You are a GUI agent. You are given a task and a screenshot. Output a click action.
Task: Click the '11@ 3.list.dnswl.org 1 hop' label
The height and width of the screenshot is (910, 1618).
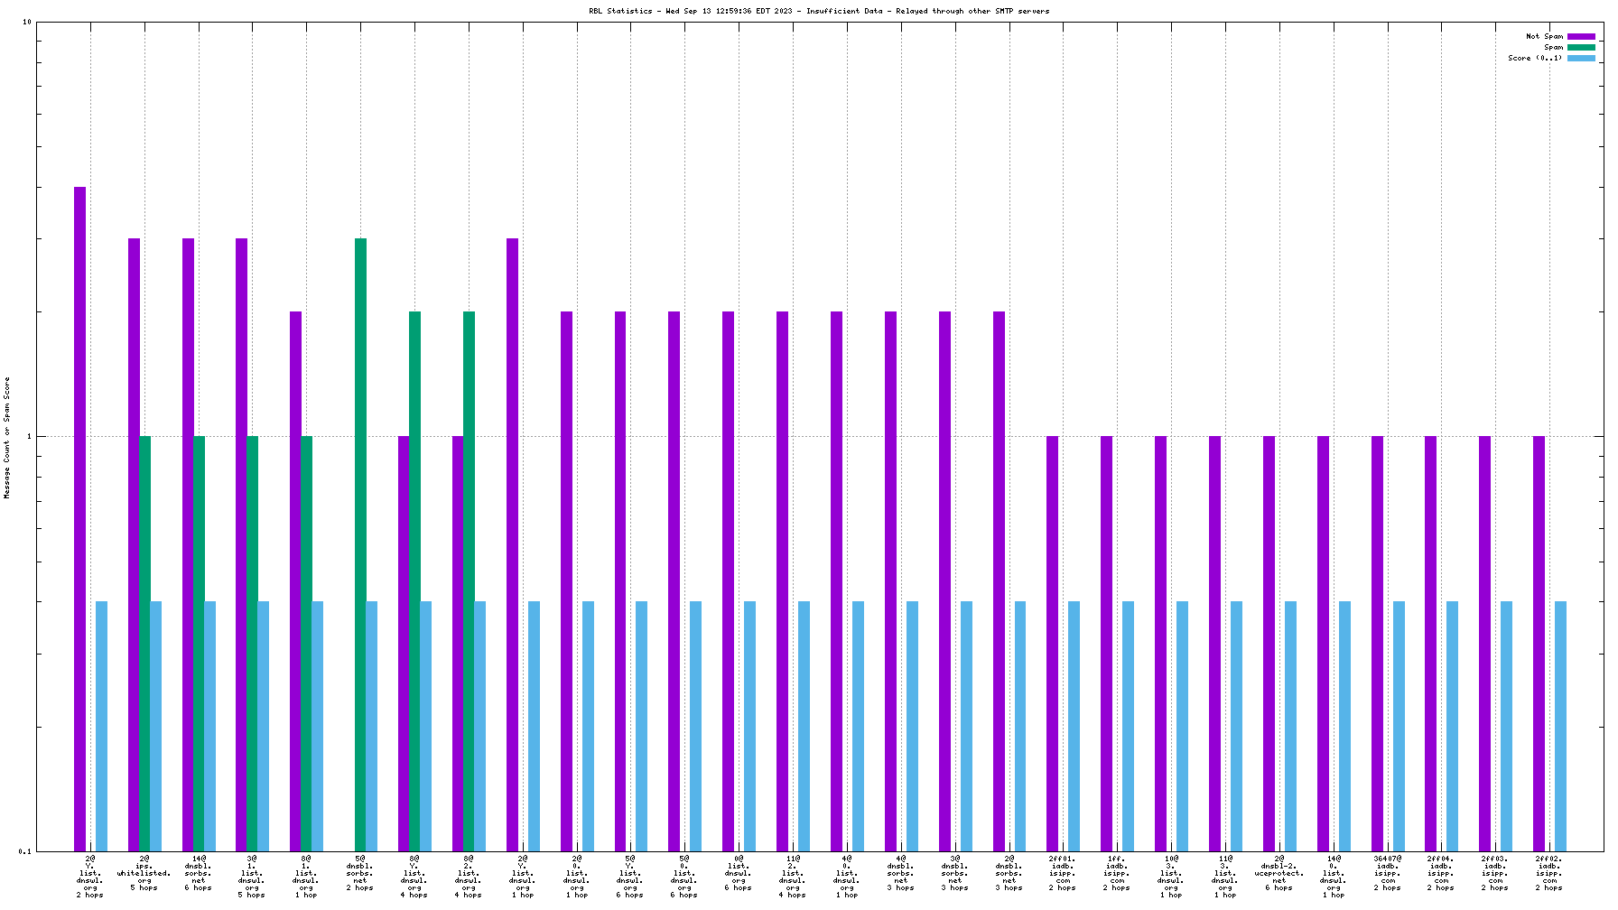1225,877
